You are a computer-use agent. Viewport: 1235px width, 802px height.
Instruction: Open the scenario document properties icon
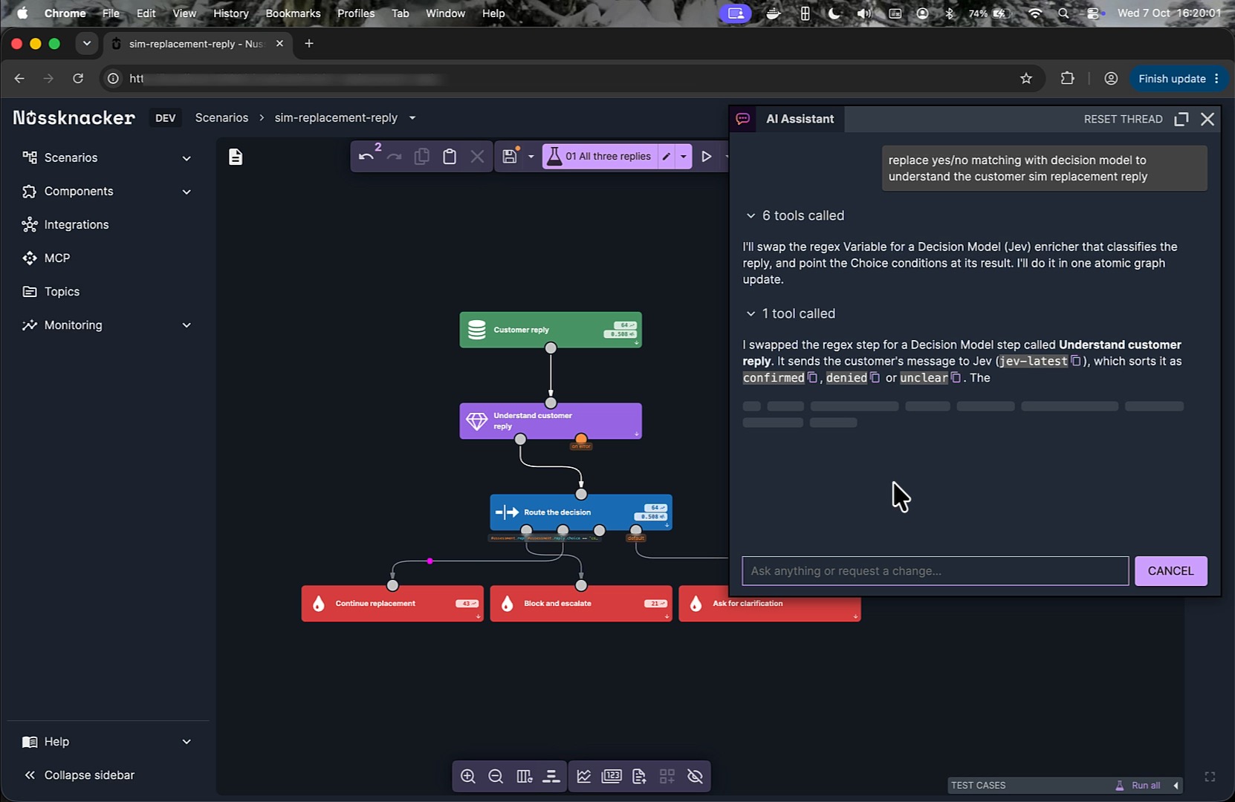pos(236,157)
